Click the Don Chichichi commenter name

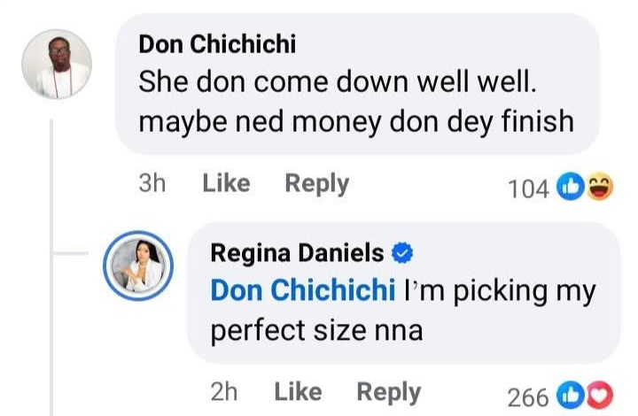point(217,43)
